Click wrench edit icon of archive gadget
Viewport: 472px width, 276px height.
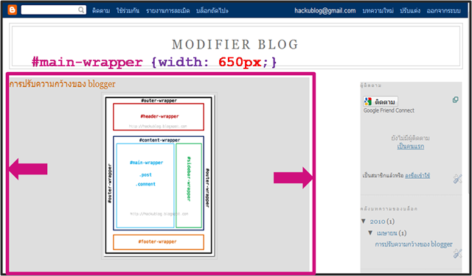[x=457, y=253]
